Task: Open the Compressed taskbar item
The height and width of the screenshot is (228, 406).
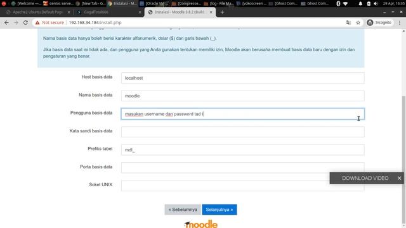Action: 187,4
